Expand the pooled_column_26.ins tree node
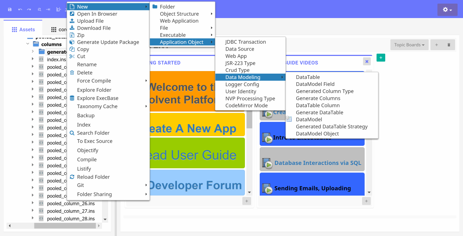The width and height of the screenshot is (463, 236). (x=33, y=204)
